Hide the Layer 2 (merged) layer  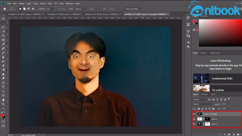point(194,114)
